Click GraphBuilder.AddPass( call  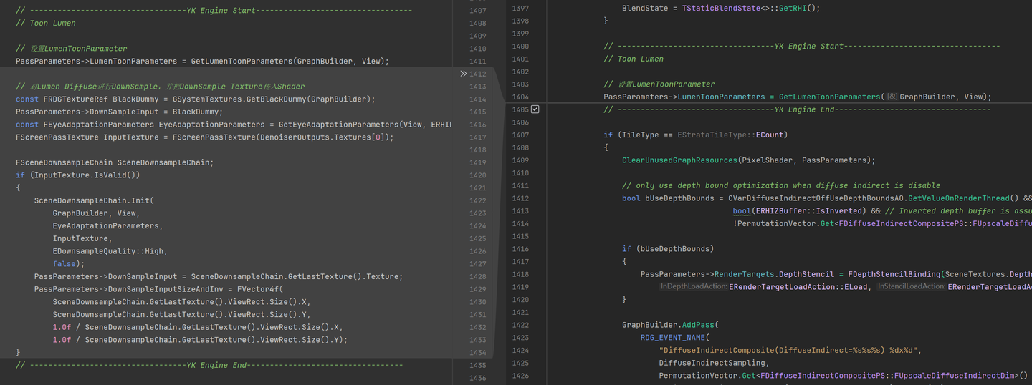click(670, 325)
